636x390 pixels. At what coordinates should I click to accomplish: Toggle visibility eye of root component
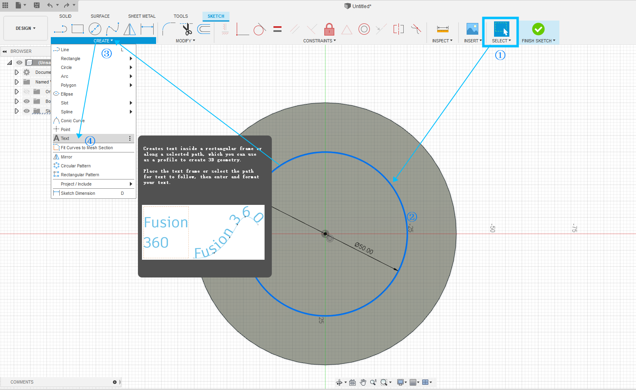(x=19, y=63)
